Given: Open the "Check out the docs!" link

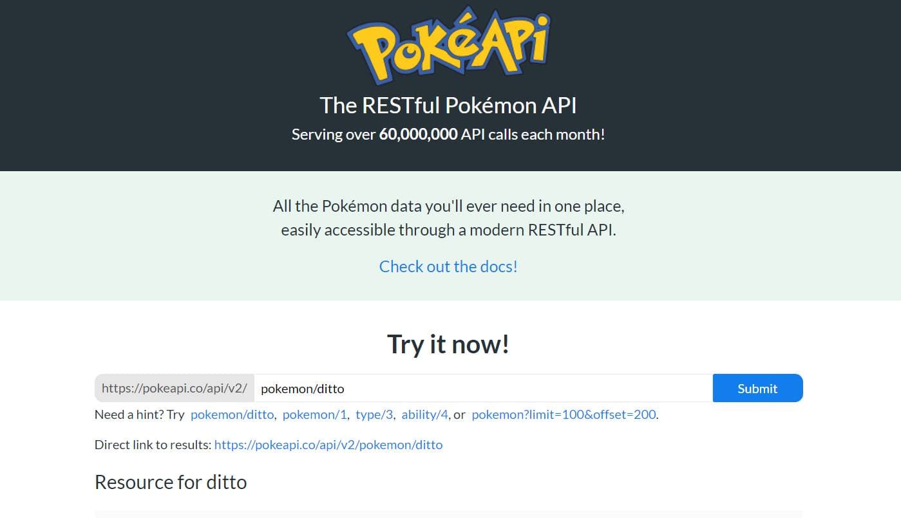Looking at the screenshot, I should tap(448, 266).
